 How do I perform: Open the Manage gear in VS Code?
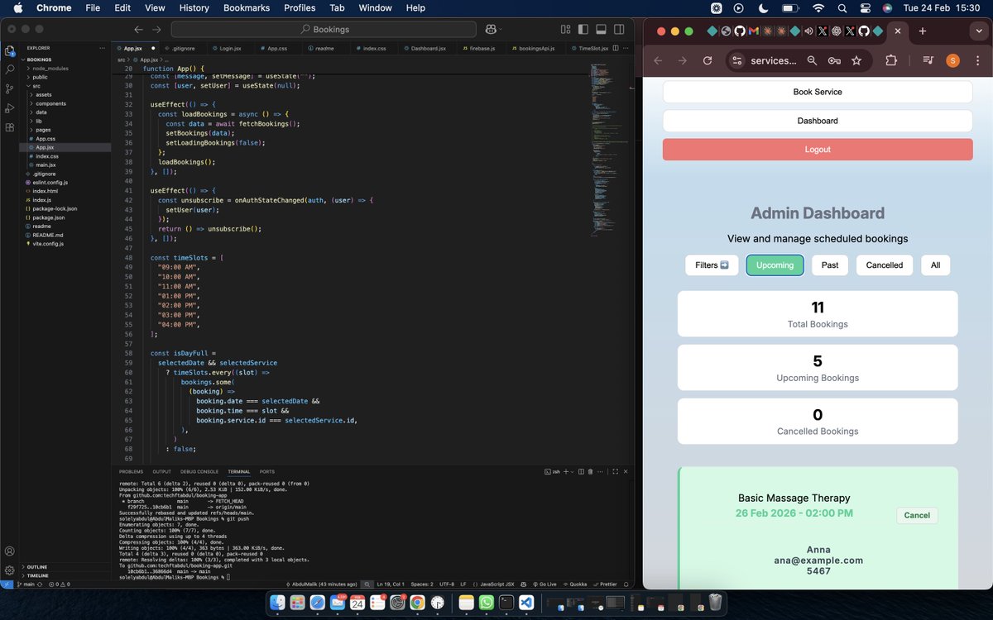pyautogui.click(x=10, y=570)
